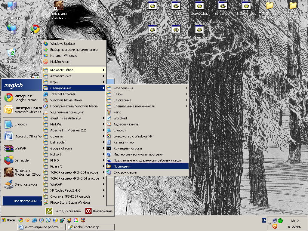Open Удаленный помощник entry
This screenshot has height=231, width=308.
(75, 112)
